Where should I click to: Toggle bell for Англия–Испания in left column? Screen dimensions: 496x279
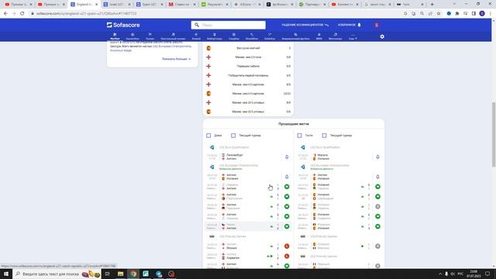(287, 177)
